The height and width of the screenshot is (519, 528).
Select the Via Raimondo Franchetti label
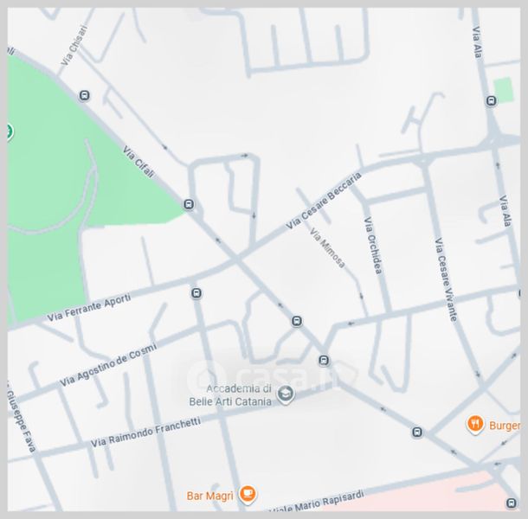tap(145, 432)
